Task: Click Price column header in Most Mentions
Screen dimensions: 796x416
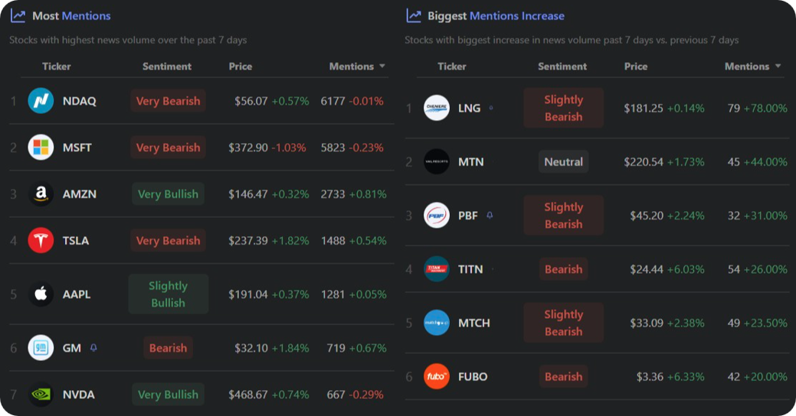Action: point(240,67)
